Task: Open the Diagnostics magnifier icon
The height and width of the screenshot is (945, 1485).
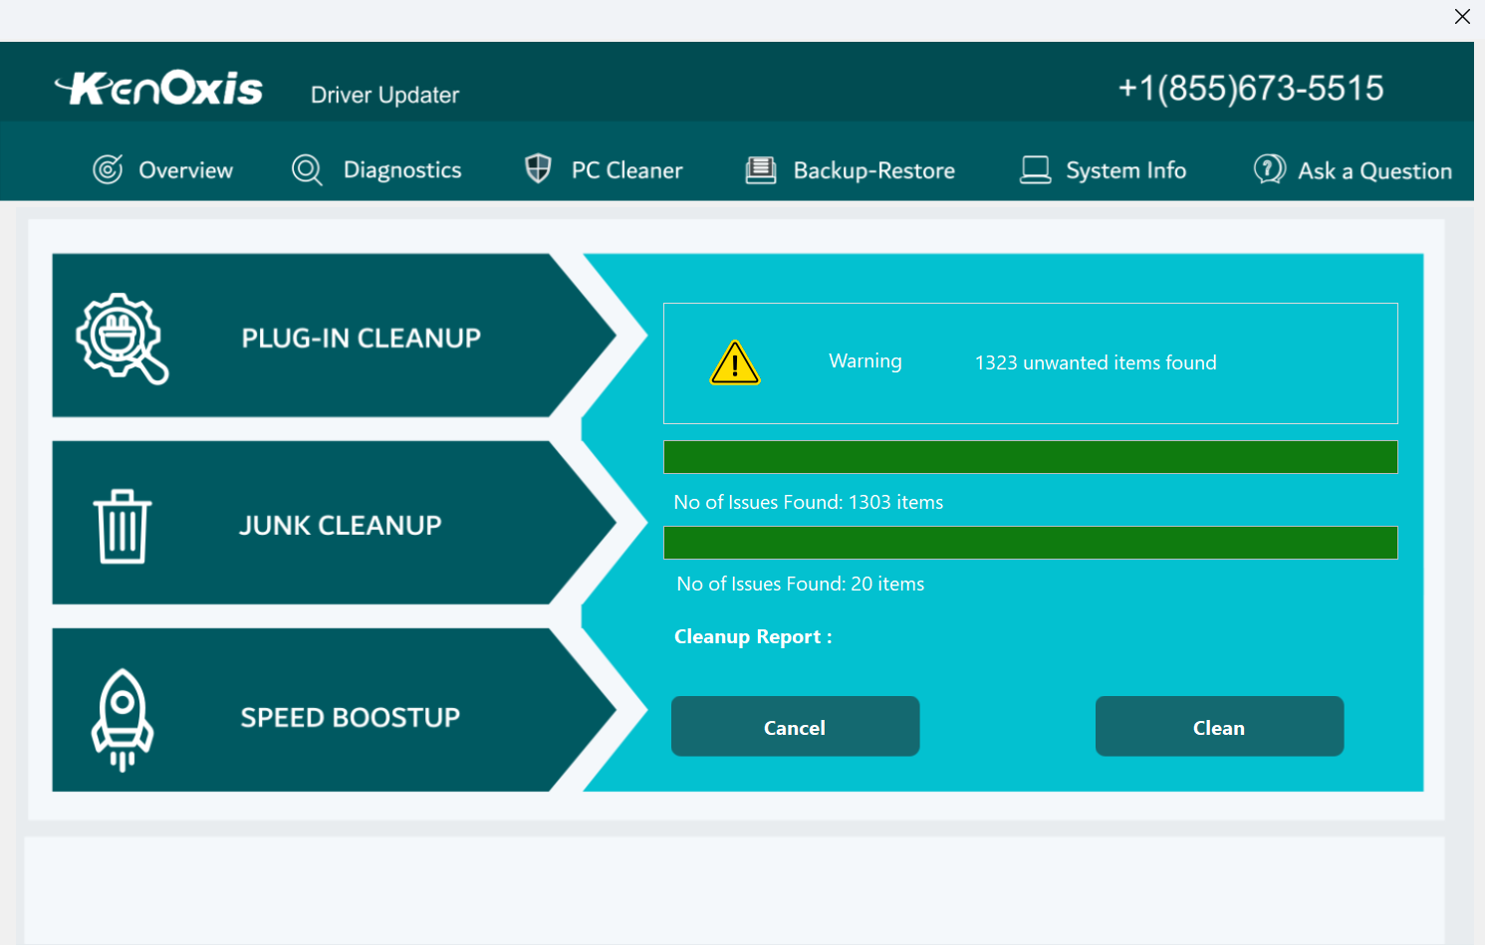Action: click(306, 169)
